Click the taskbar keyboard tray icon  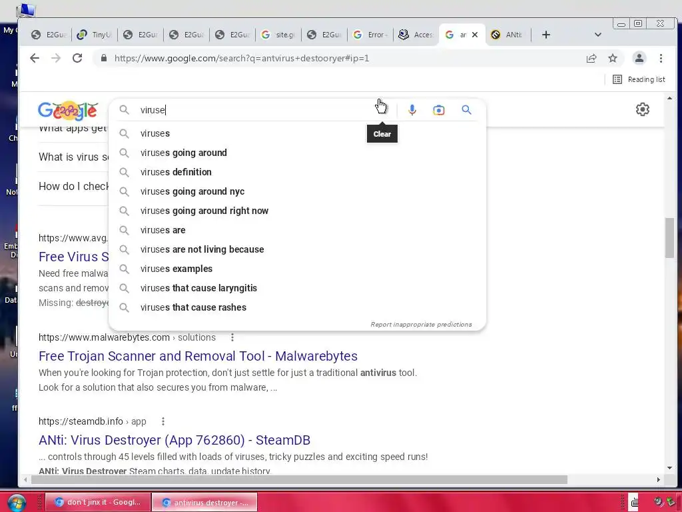(x=635, y=503)
